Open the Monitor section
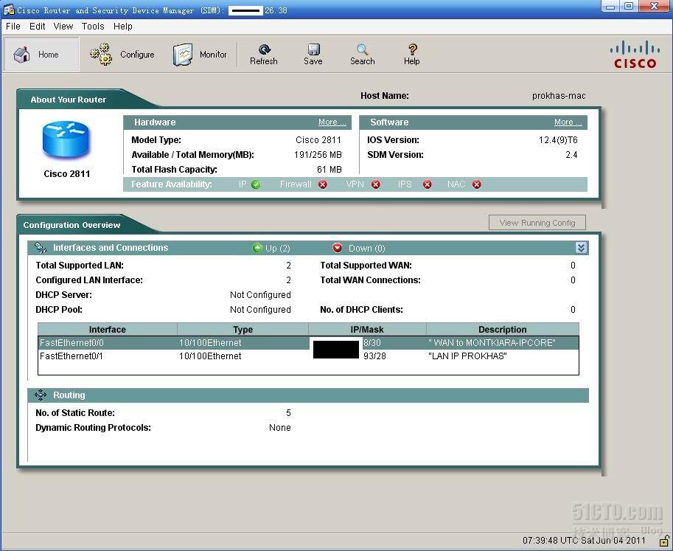The width and height of the screenshot is (673, 551). pyautogui.click(x=200, y=54)
